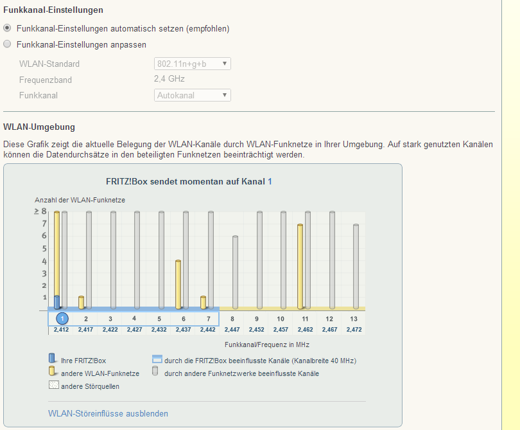
Task: Open the WLAN-Standard 802.11n+g+b dropdown
Action: (193, 64)
